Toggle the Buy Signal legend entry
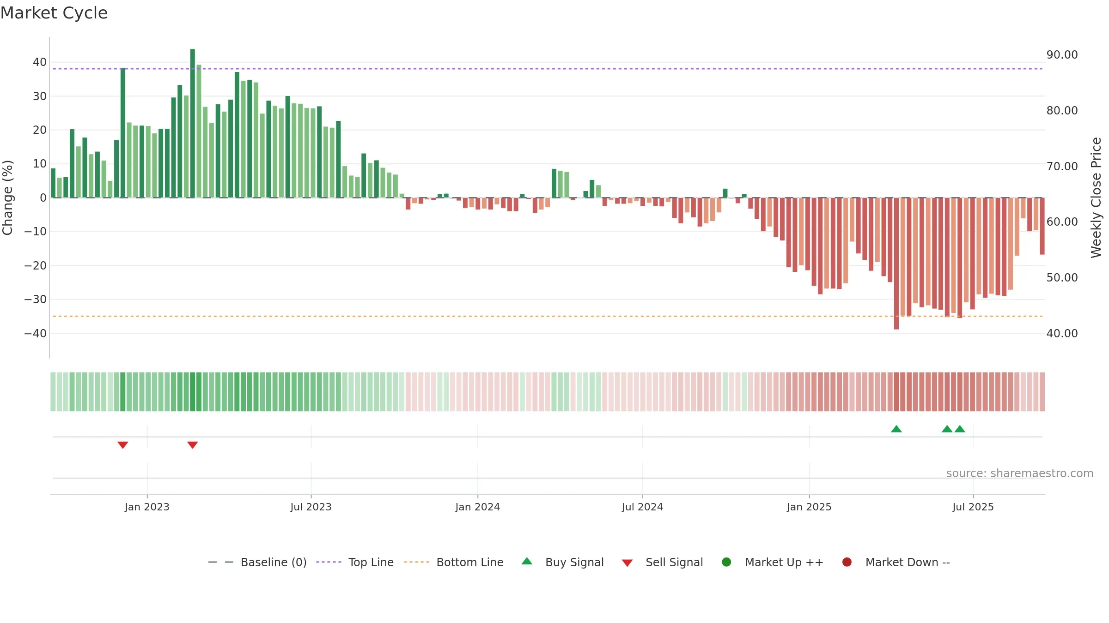 [x=562, y=562]
